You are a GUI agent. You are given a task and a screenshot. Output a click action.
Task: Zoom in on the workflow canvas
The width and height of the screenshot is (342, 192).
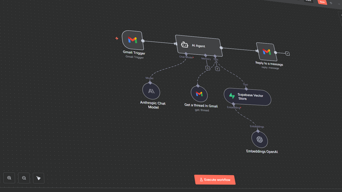[9, 178]
